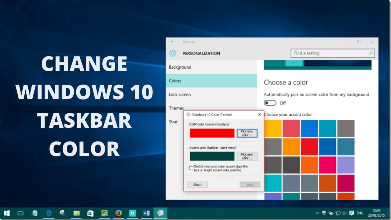Open Task View from the taskbar
The image size is (391, 220).
20,213
